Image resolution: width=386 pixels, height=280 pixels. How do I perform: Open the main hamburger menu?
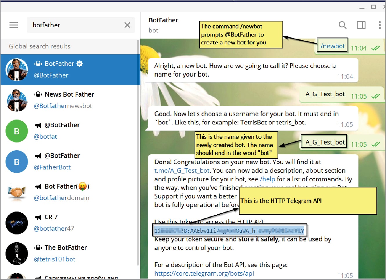(x=13, y=25)
